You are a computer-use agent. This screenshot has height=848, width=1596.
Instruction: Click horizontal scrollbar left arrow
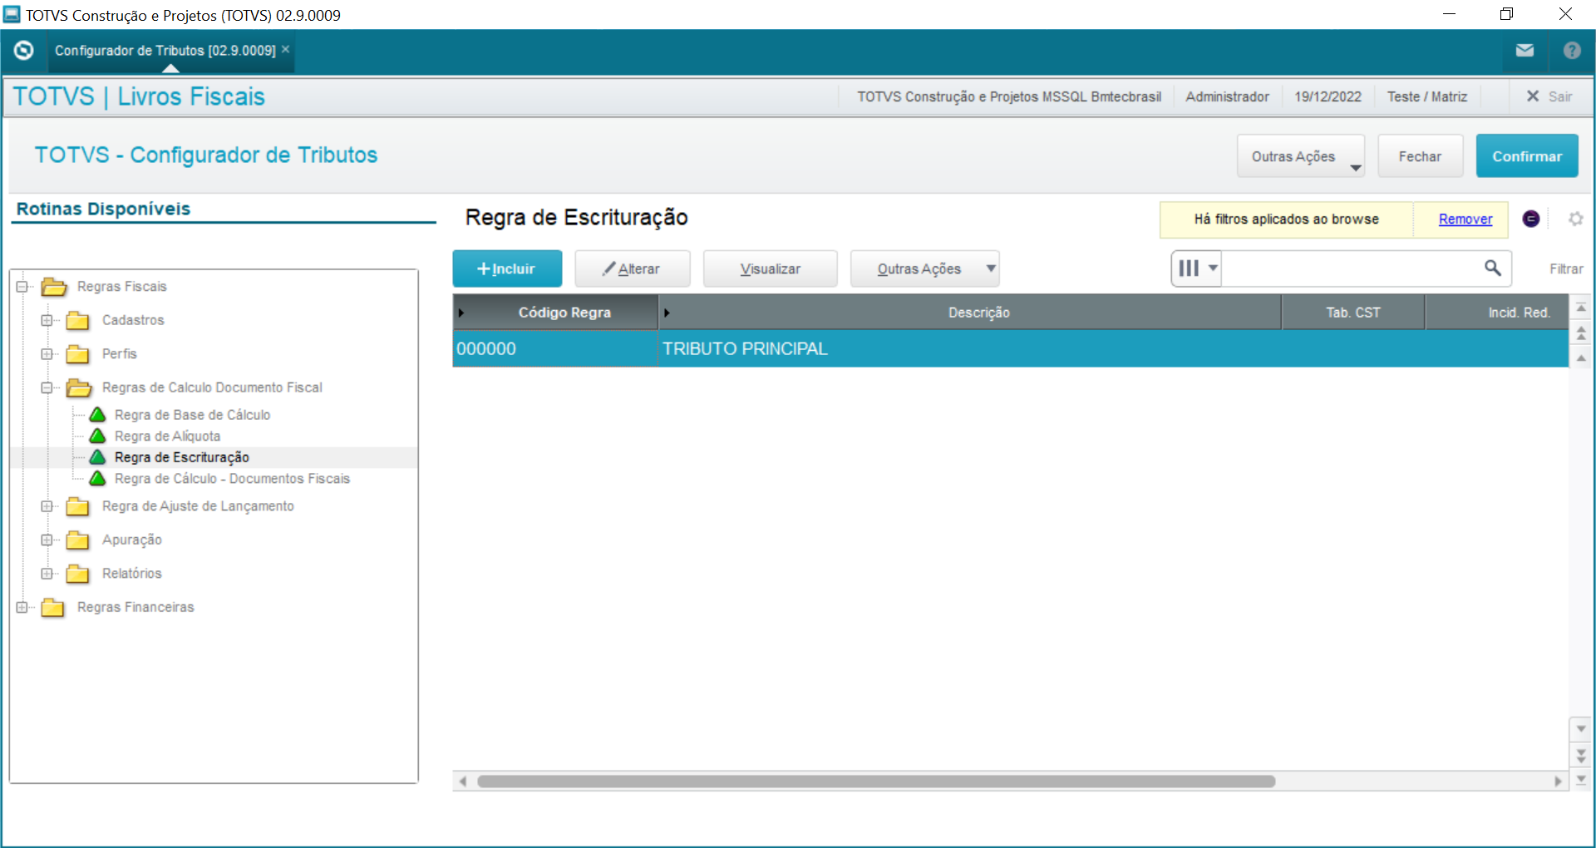(463, 781)
